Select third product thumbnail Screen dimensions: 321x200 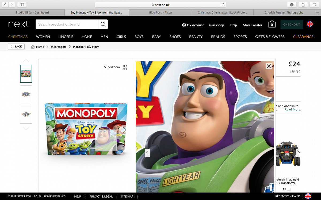26,115
